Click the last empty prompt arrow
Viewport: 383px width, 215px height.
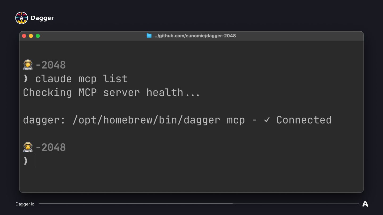click(x=26, y=161)
